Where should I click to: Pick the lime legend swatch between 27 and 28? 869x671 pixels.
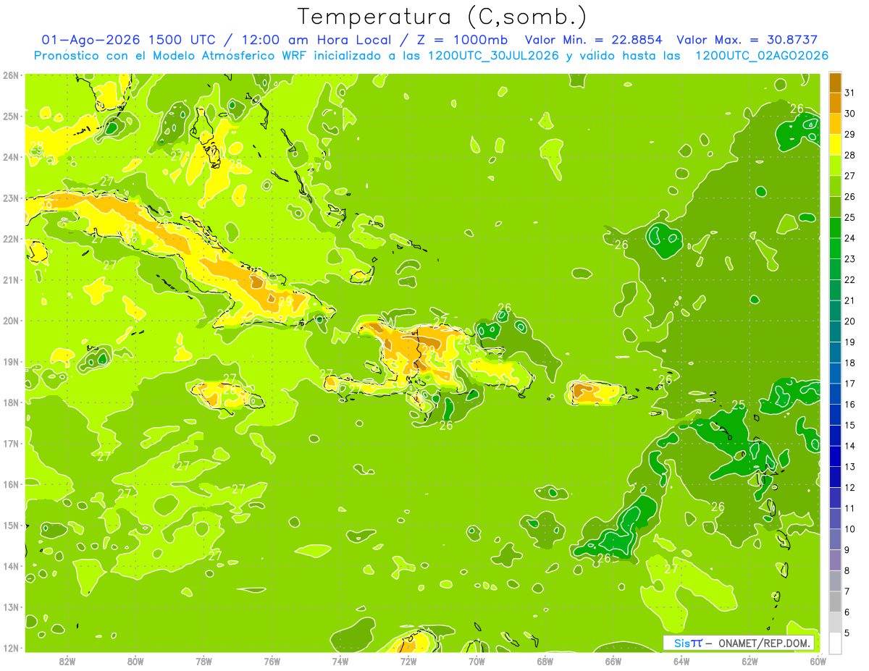click(835, 166)
